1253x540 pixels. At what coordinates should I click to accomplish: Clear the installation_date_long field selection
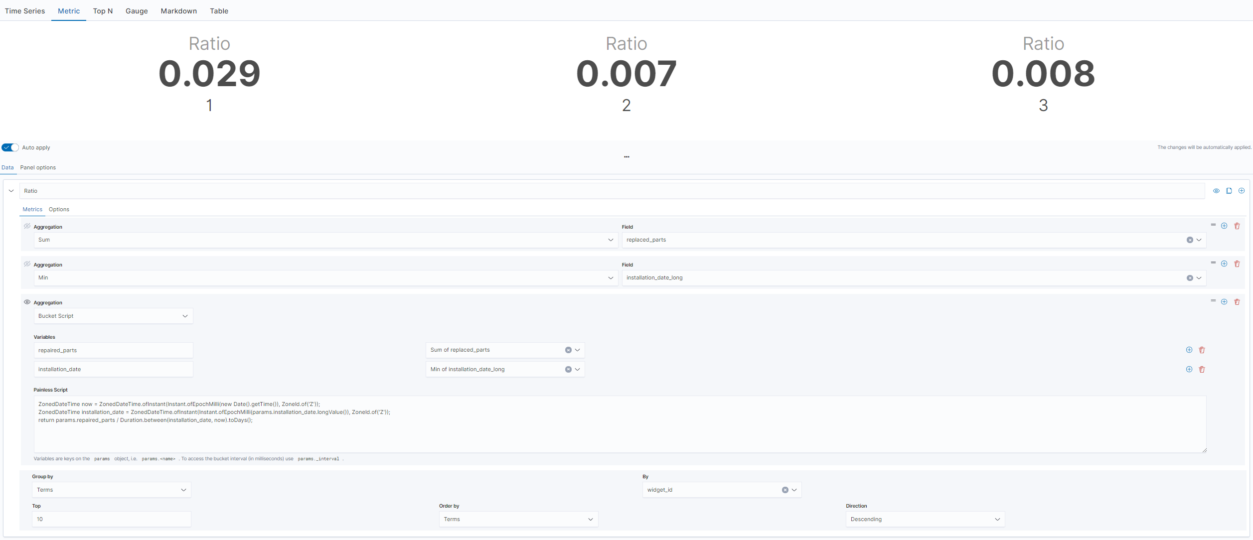(1190, 278)
